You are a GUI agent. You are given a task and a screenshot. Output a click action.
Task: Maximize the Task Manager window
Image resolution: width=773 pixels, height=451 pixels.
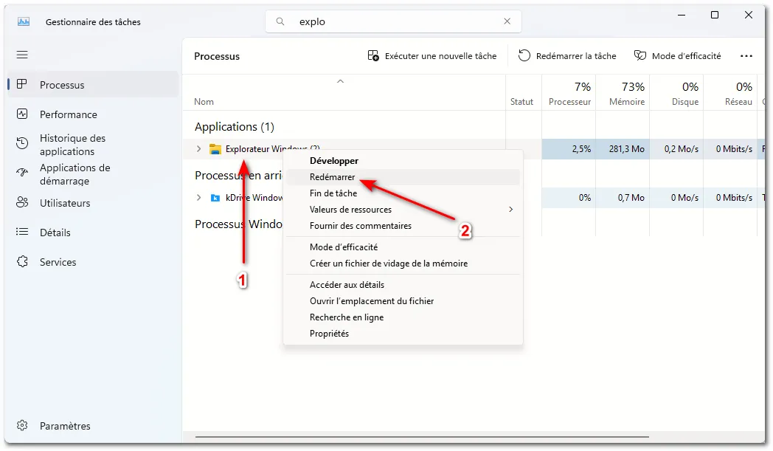pyautogui.click(x=714, y=16)
